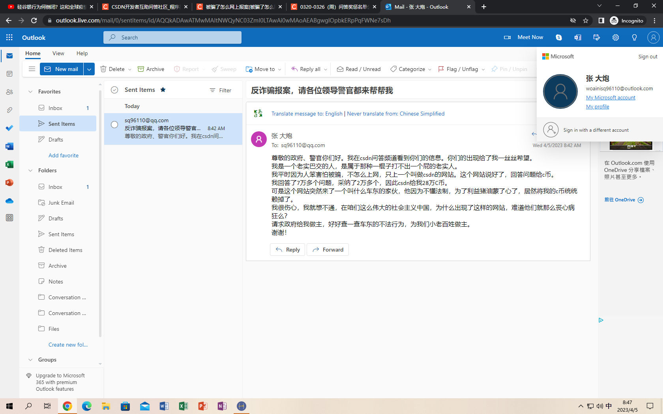The width and height of the screenshot is (663, 414).
Task: Click Never translate from Chinese Simplified
Action: (x=396, y=114)
